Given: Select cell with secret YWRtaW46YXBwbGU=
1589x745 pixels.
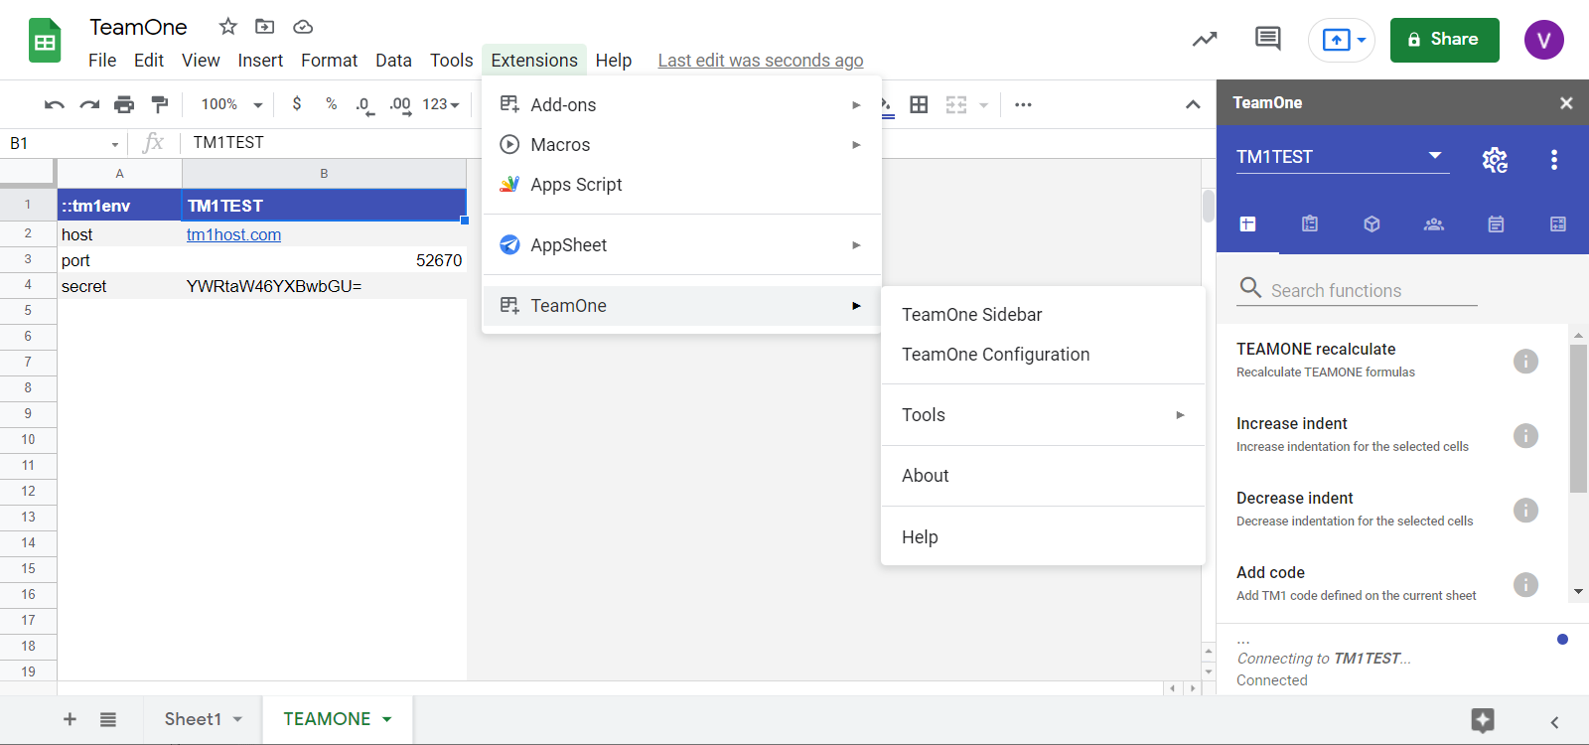Looking at the screenshot, I should (324, 286).
